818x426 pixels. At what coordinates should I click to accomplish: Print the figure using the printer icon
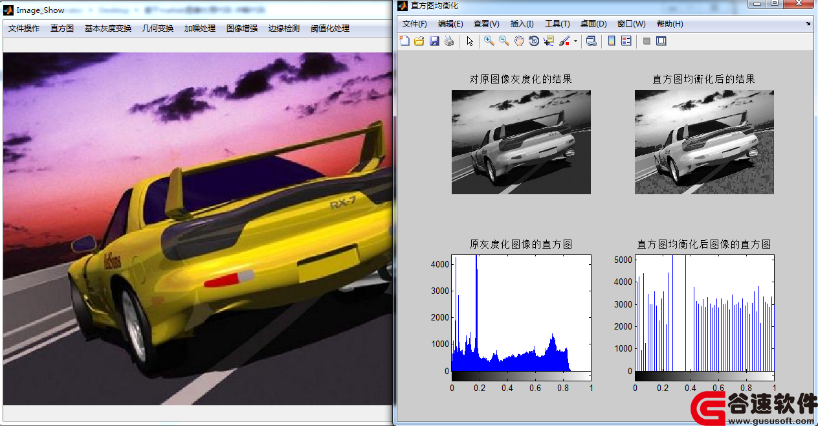[449, 41]
